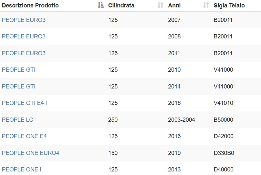Click the sort arrows beside the Anni column

(206, 5)
